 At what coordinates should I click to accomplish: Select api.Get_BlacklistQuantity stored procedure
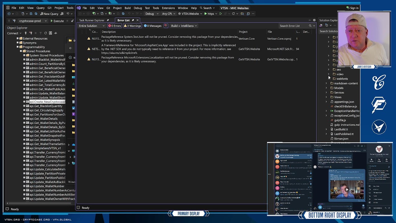tap(45, 106)
